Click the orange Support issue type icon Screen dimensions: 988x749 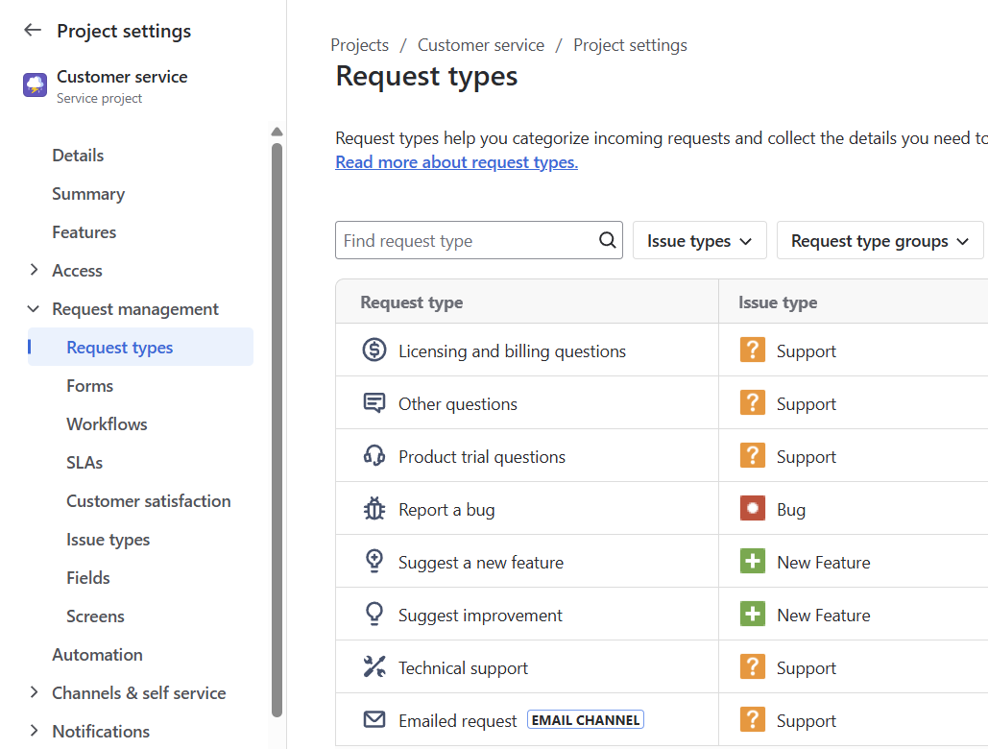coord(752,350)
